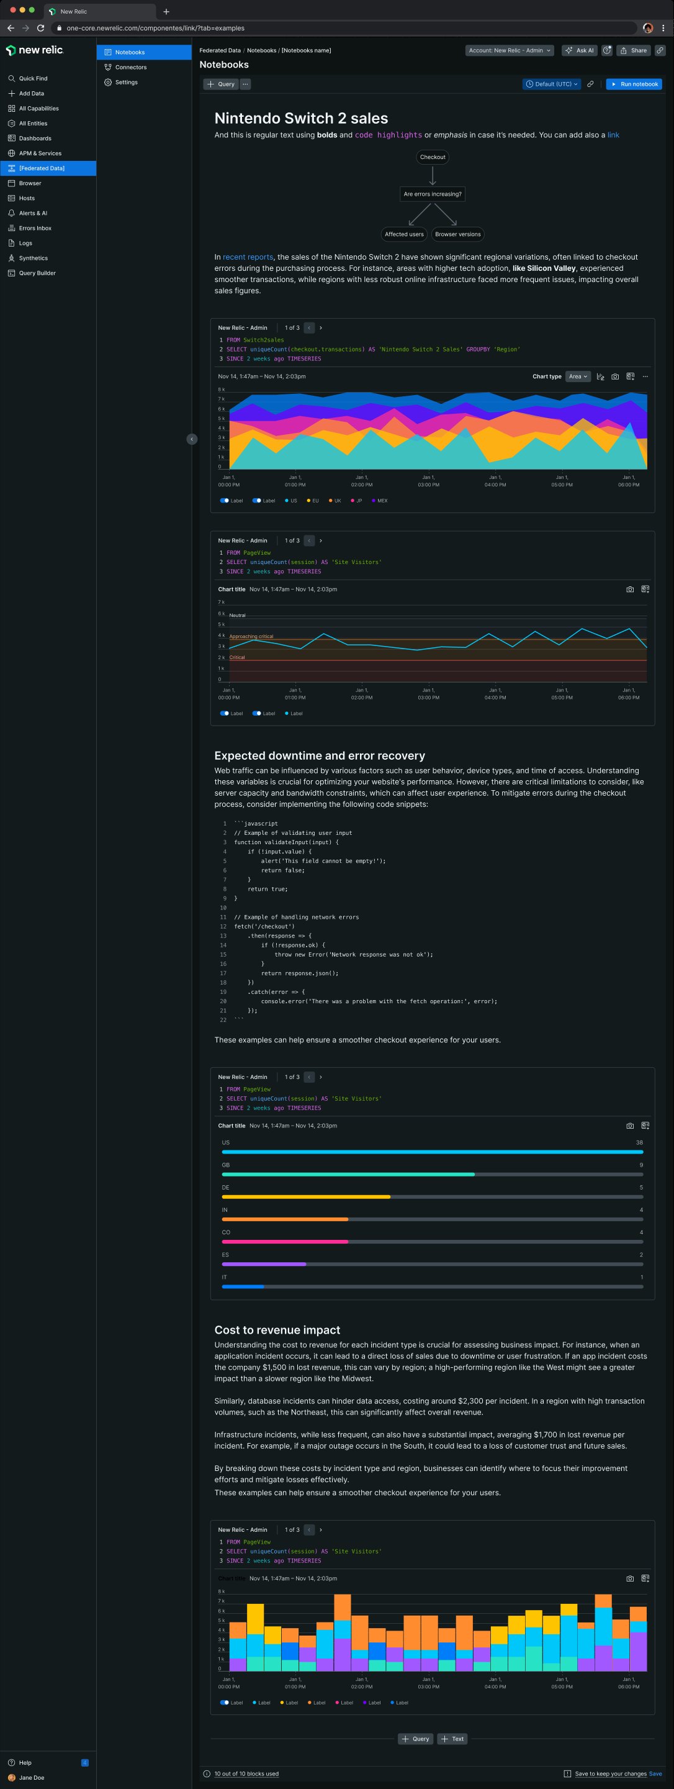Viewport: 674px width, 1789px height.
Task: Open the help icon beside Ask AI
Action: 607,50
